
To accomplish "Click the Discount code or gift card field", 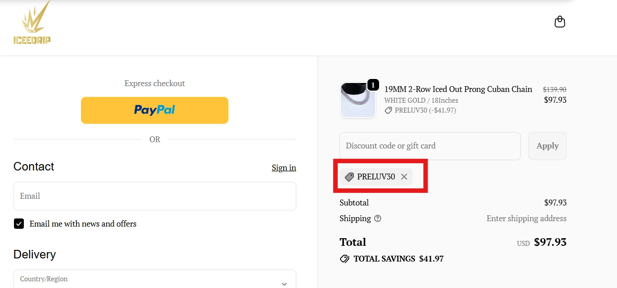I will click(430, 146).
